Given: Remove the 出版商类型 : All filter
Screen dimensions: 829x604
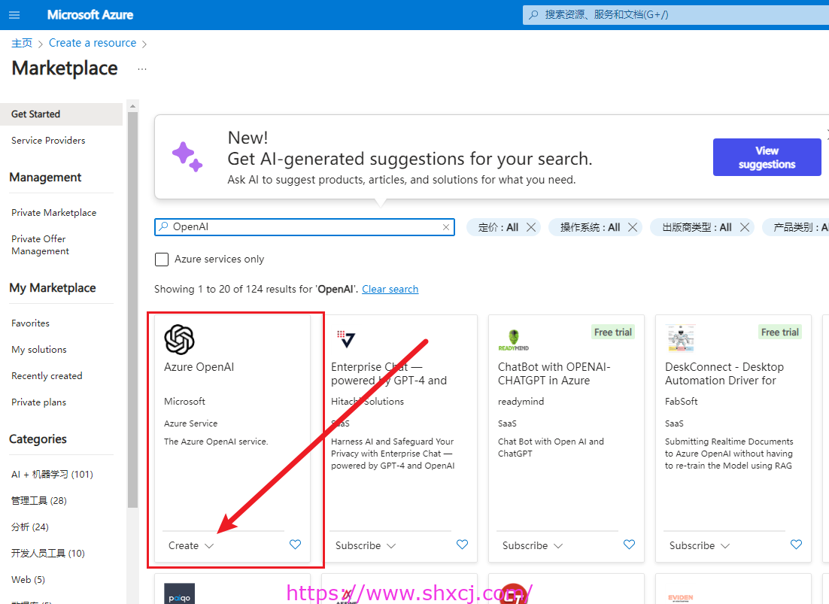Looking at the screenshot, I should 745,227.
